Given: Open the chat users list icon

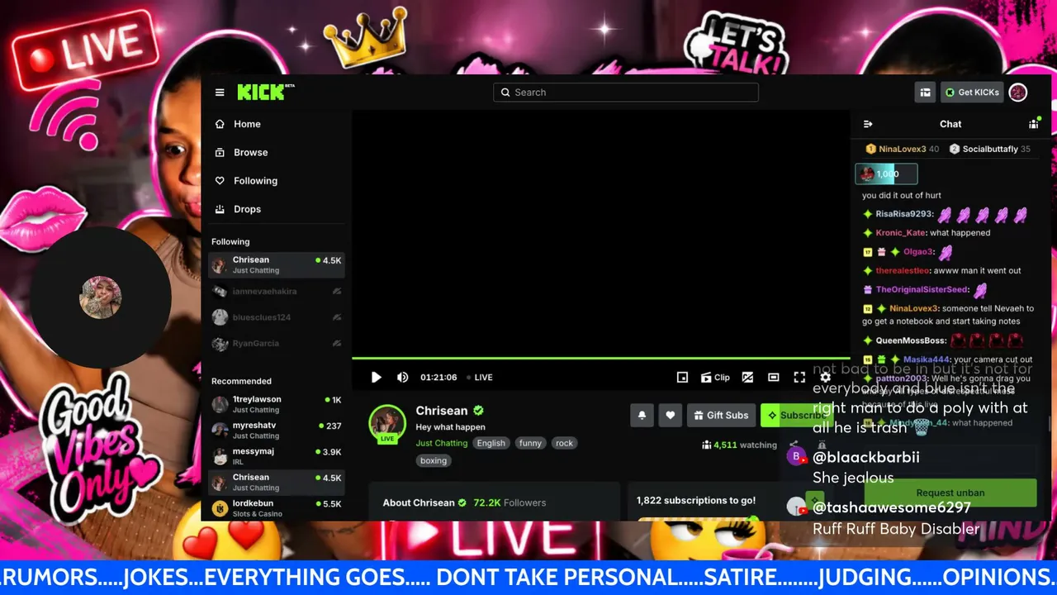Looking at the screenshot, I should 1034,124.
